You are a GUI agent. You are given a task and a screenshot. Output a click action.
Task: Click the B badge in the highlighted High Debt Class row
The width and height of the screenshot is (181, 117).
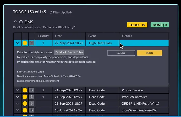32,43
